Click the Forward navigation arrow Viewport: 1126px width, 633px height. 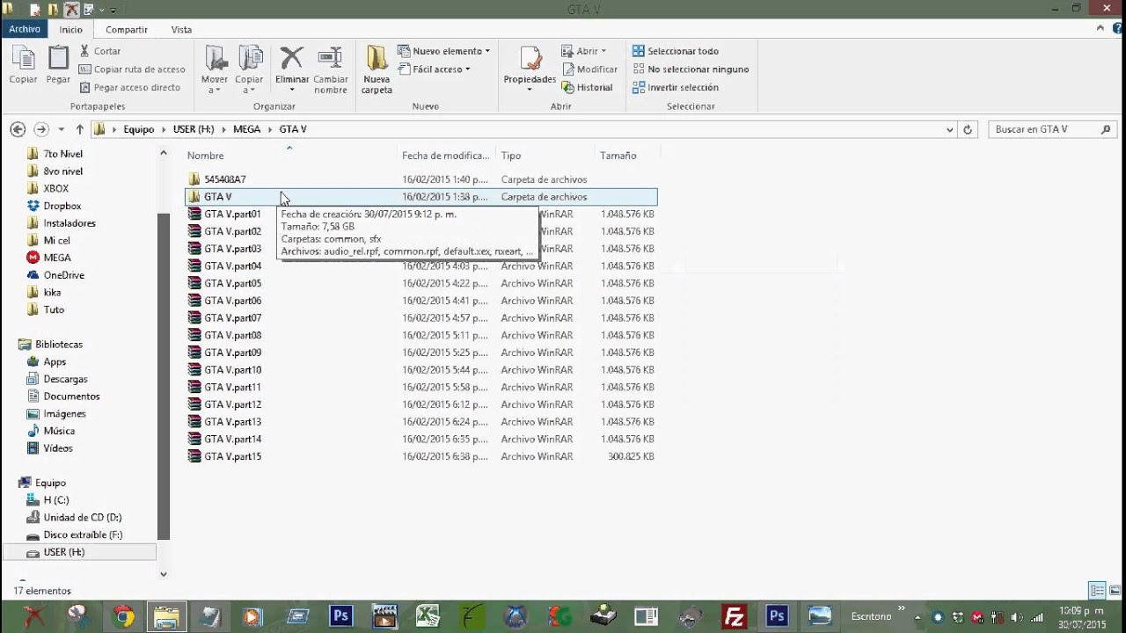(40, 129)
